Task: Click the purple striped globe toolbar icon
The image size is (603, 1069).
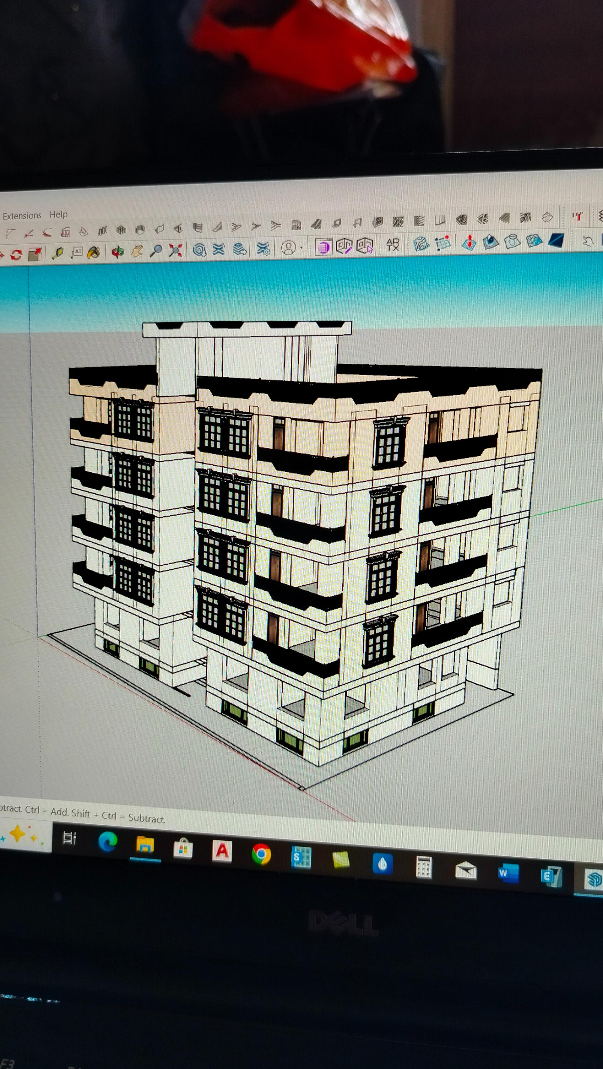Action: tap(323, 247)
